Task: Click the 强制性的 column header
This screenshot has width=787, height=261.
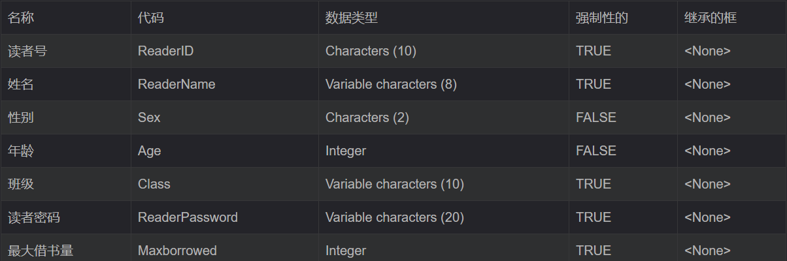Action: (602, 18)
